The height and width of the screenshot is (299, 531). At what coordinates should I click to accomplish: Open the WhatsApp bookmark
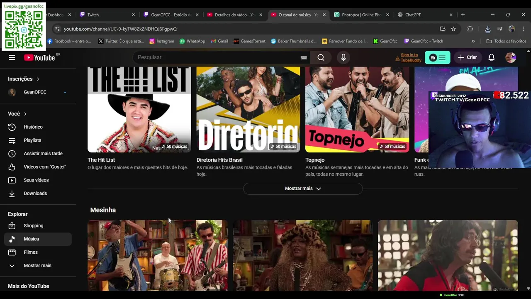[192, 41]
